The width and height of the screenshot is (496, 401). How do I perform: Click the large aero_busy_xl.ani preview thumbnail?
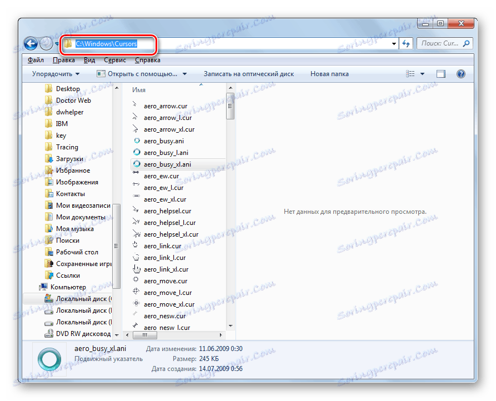49,359
